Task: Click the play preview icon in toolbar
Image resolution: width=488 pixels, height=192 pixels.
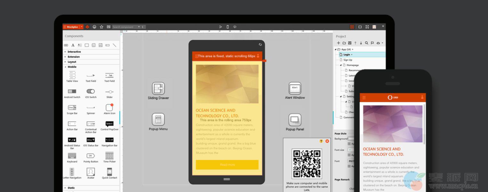Action: pos(220,27)
